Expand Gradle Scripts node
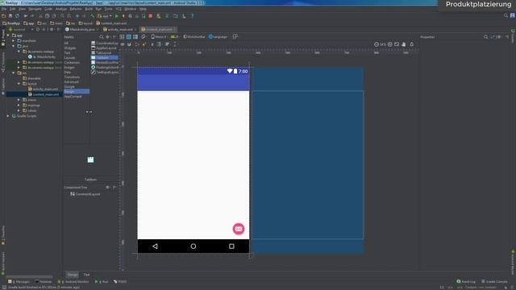Image resolution: width=516 pixels, height=290 pixels. point(8,116)
